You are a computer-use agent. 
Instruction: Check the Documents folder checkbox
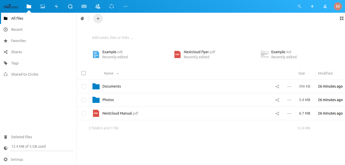[x=84, y=86]
